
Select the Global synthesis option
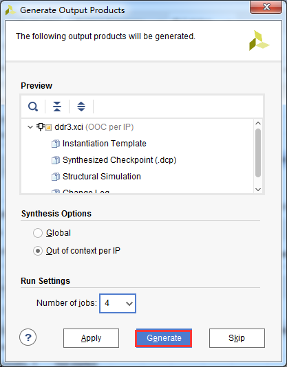(x=38, y=233)
